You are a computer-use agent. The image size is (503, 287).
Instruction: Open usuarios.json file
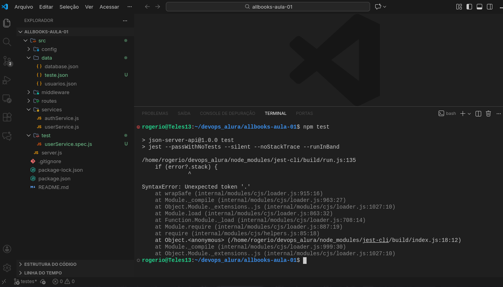tap(75, 84)
